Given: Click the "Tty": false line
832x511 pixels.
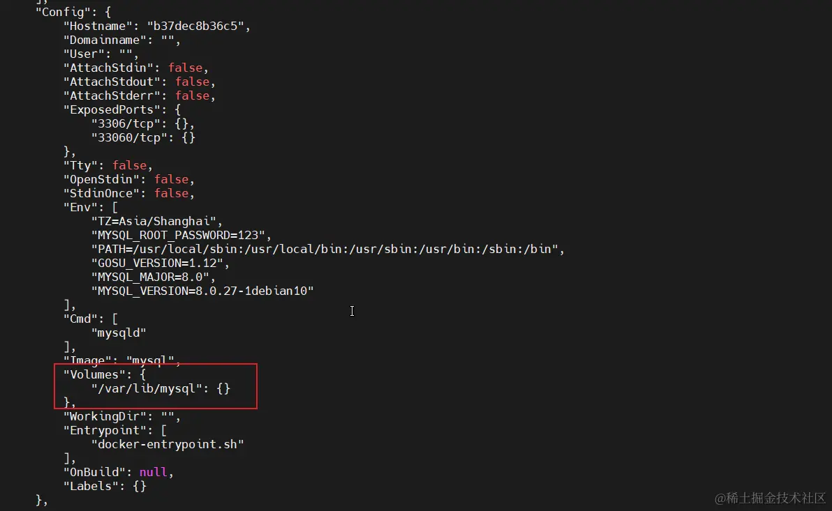Looking at the screenshot, I should coord(107,165).
